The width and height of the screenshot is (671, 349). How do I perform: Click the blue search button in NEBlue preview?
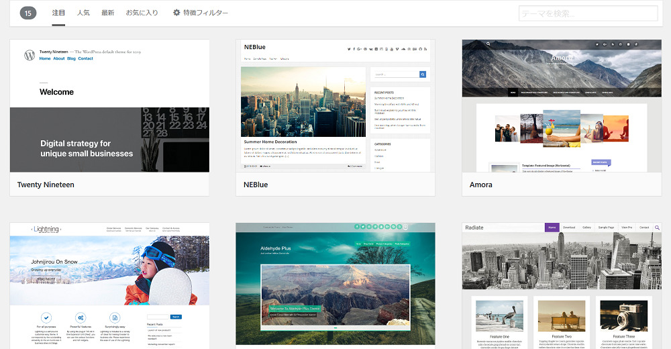click(x=423, y=74)
